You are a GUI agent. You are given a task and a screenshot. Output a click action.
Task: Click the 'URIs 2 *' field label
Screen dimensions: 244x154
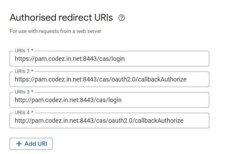[x=24, y=71]
